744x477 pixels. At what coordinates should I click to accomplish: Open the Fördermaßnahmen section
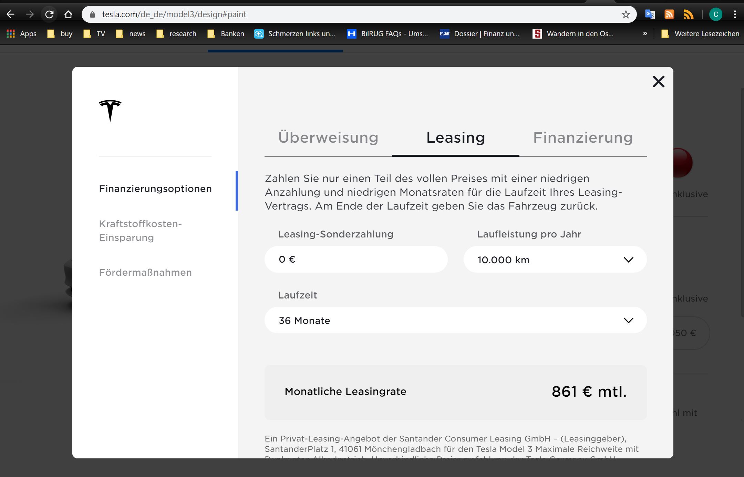[145, 272]
